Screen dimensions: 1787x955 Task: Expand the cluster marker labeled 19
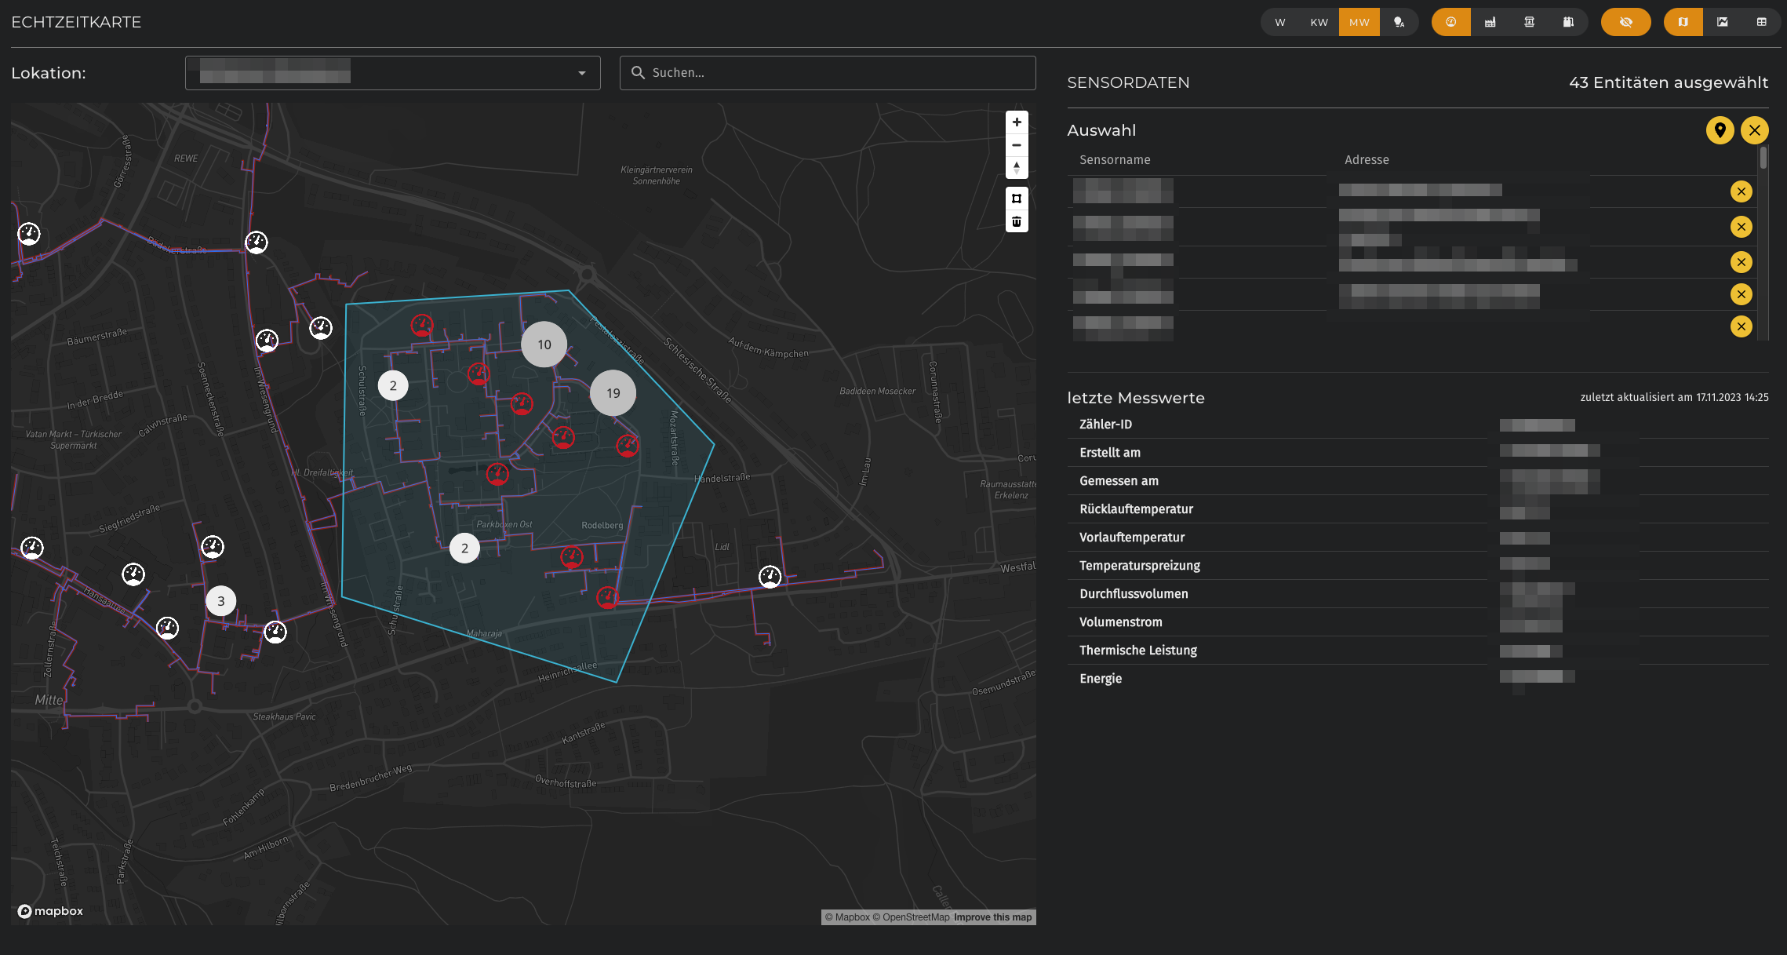tap(613, 393)
